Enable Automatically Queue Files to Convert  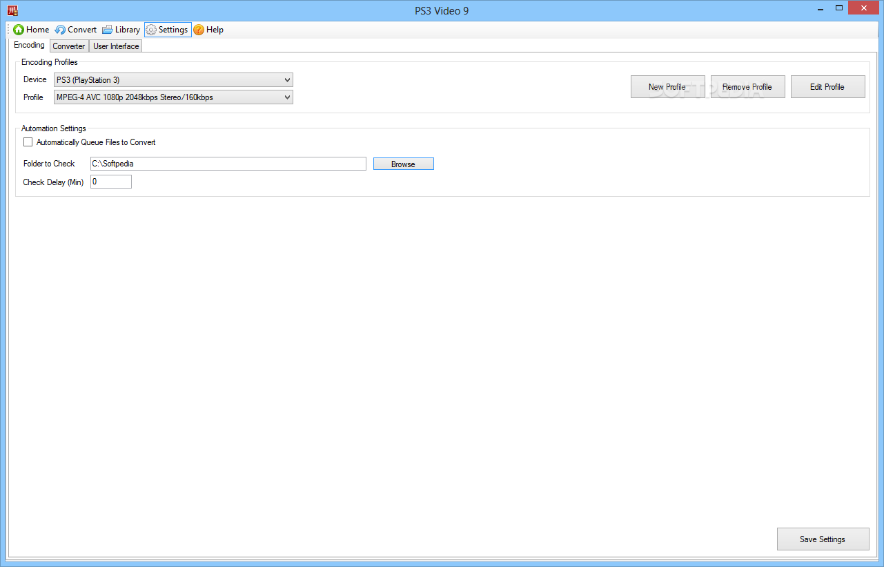tap(28, 142)
